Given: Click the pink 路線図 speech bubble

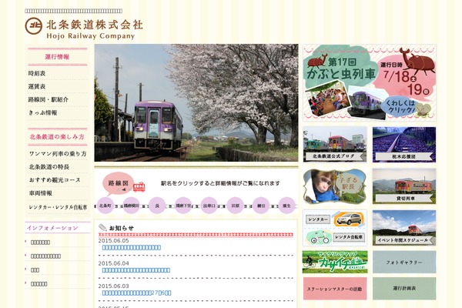Looking at the screenshot, I should coord(119,183).
